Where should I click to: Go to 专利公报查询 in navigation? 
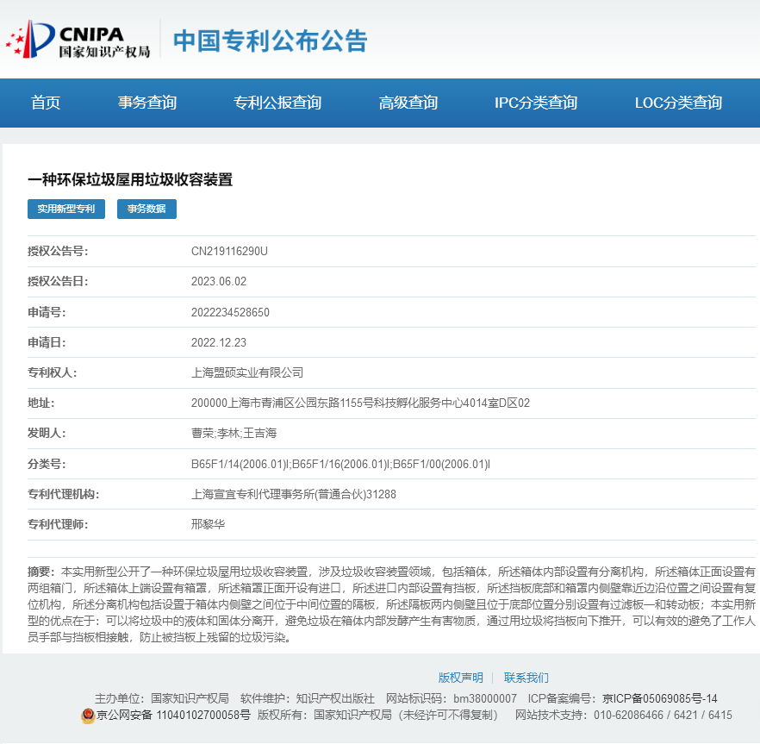277,103
